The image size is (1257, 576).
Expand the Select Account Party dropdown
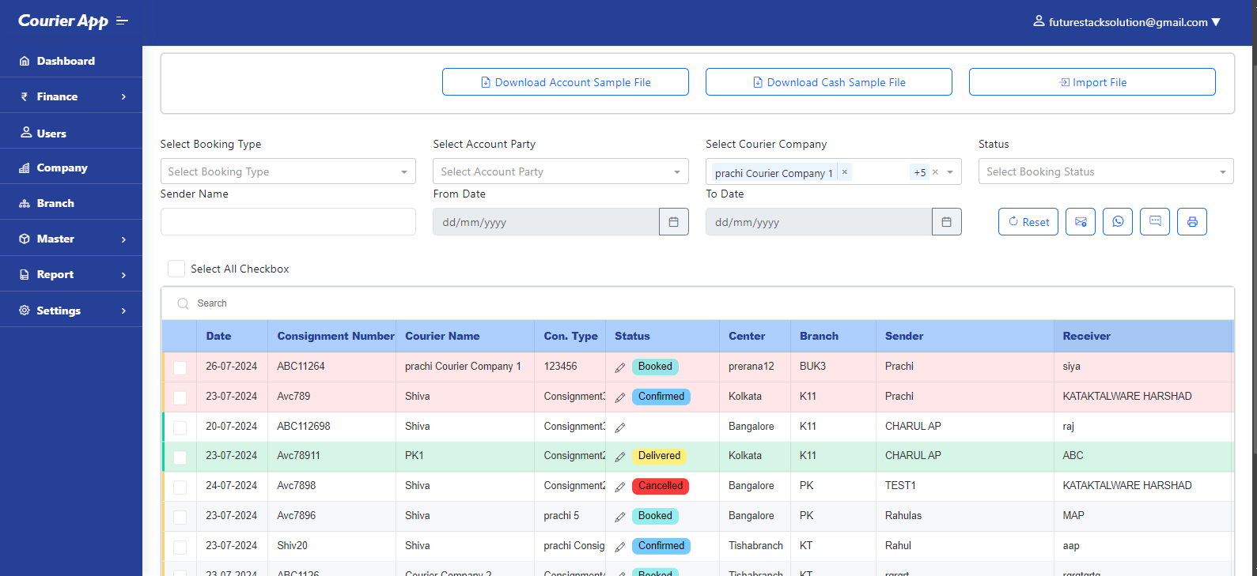pos(560,171)
